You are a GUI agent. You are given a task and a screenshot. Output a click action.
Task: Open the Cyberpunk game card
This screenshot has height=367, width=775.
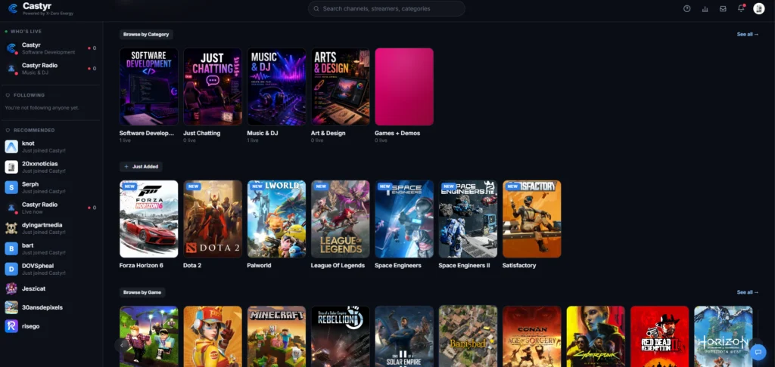pyautogui.click(x=596, y=337)
